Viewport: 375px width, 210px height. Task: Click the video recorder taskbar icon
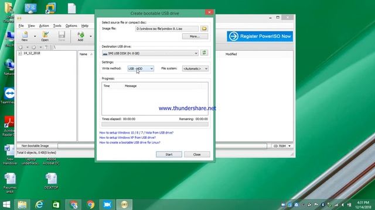(x=107, y=205)
